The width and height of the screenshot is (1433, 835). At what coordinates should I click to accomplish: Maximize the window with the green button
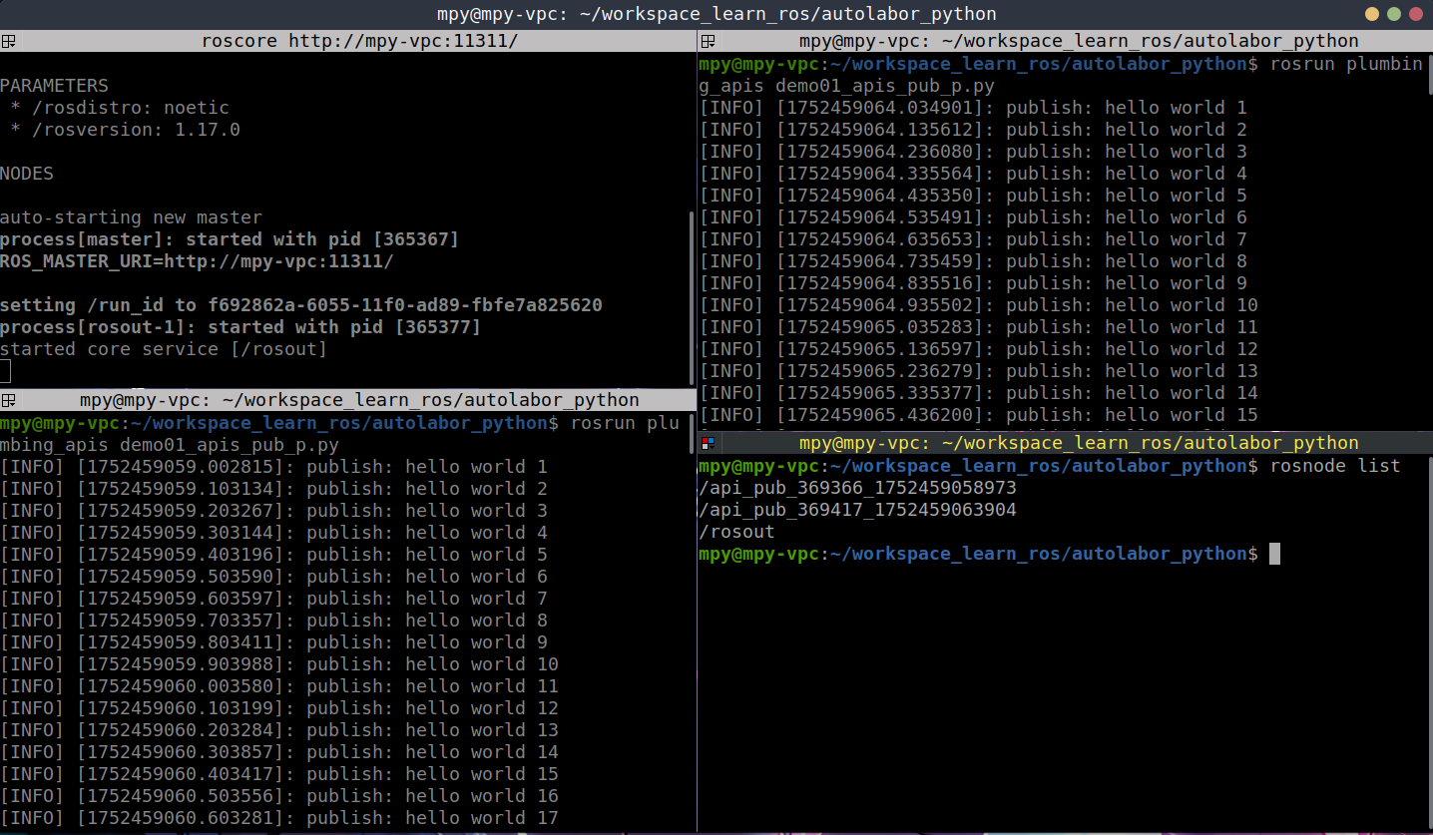[x=1394, y=14]
